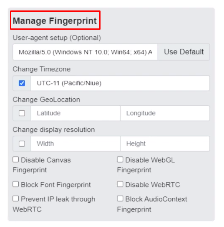Click the Change GeoLocation label
Image resolution: width=224 pixels, height=227 pixels.
pos(46,99)
